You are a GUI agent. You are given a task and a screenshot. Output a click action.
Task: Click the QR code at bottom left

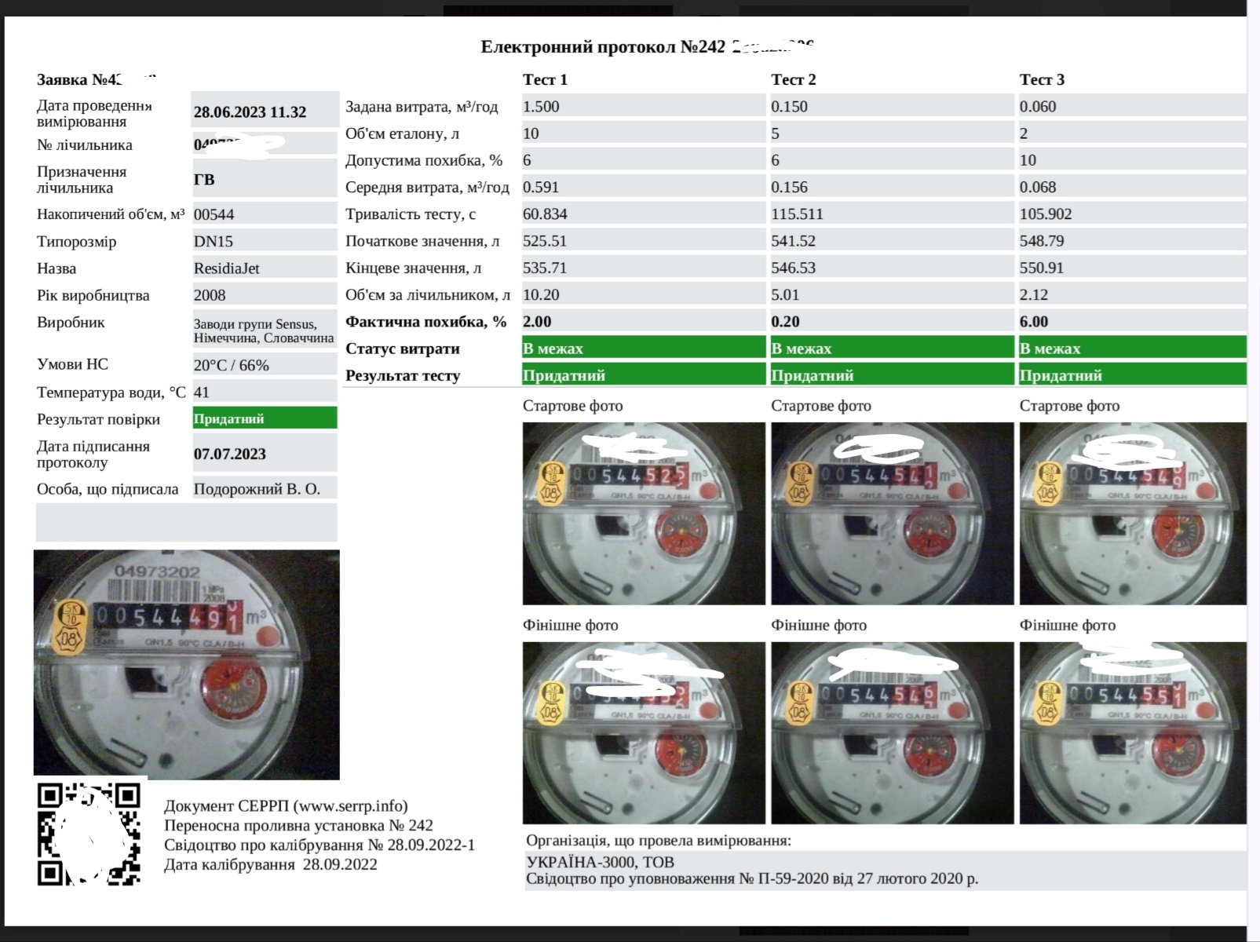89,834
